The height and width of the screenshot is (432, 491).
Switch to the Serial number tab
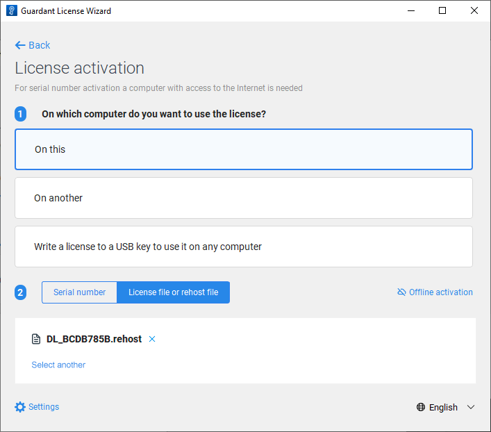tap(80, 292)
